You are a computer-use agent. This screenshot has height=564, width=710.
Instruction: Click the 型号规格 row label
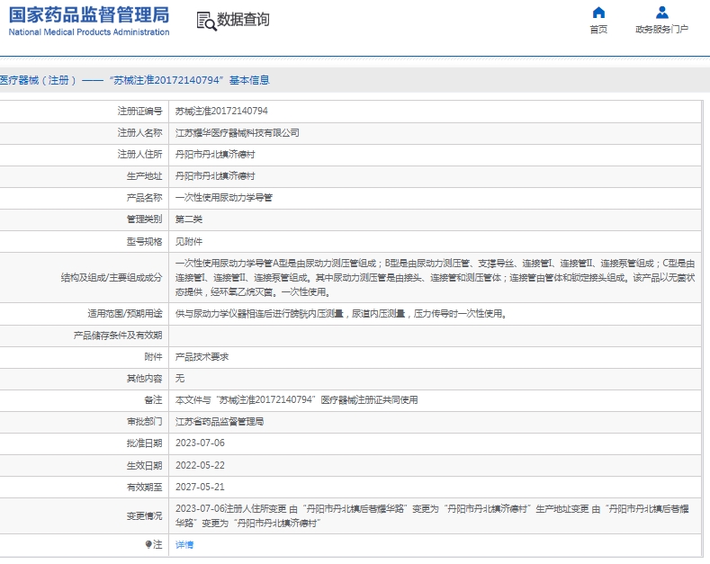pyautogui.click(x=145, y=242)
